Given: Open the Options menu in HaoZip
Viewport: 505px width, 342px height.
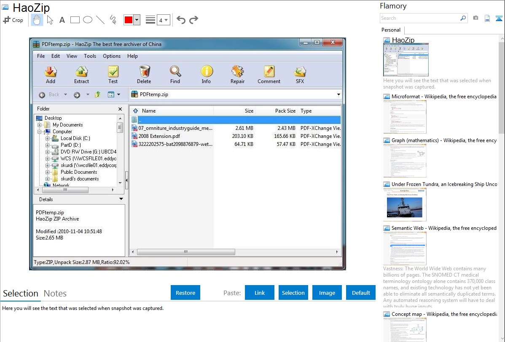Looking at the screenshot, I should [112, 56].
